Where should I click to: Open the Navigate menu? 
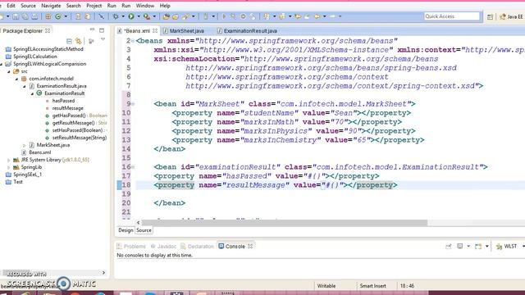click(x=51, y=6)
